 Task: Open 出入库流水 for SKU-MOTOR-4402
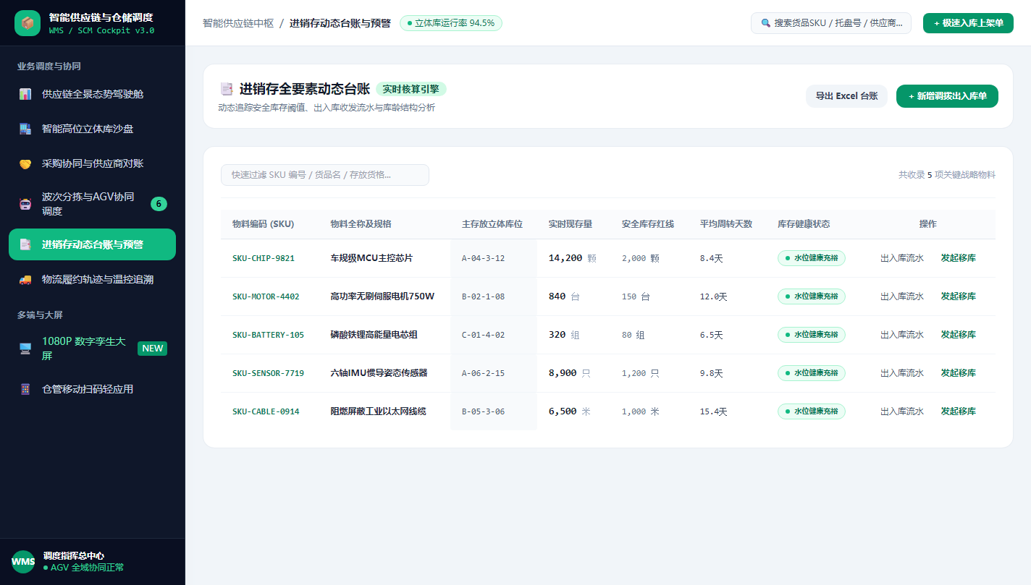click(902, 296)
